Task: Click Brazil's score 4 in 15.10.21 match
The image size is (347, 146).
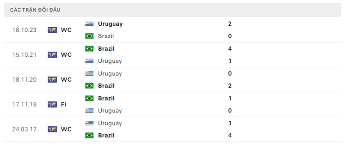Action: pyautogui.click(x=230, y=49)
